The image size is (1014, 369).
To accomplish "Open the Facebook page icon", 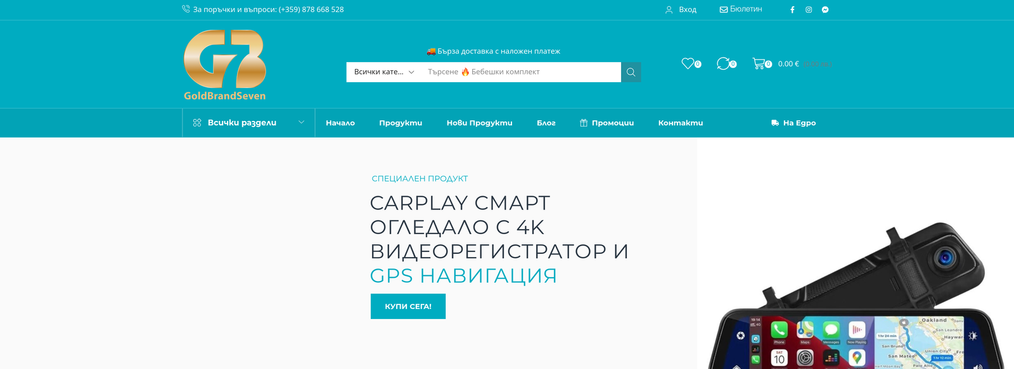I will [x=792, y=9].
